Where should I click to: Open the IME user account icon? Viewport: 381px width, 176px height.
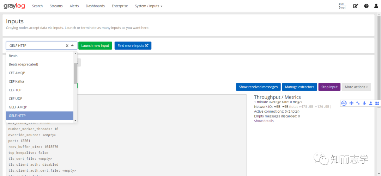pos(370,103)
